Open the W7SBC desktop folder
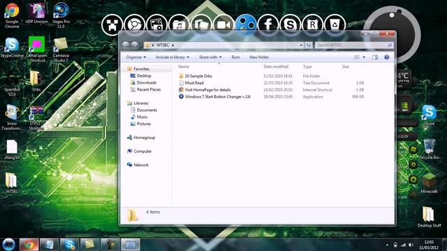This screenshot has height=251, width=447. [x=12, y=183]
